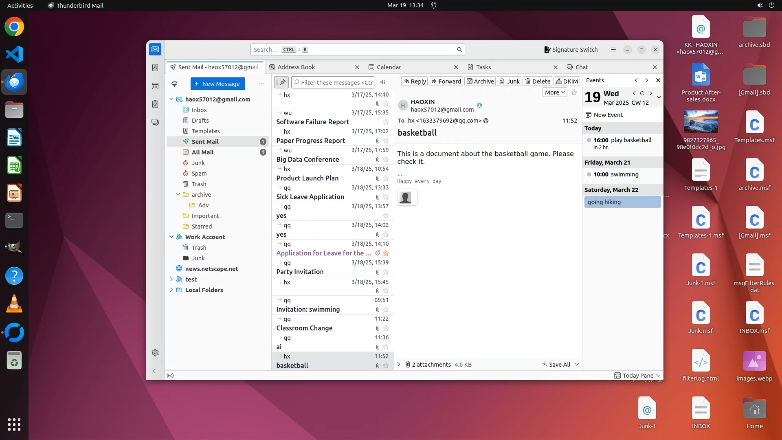Viewport: 782px width, 440px height.
Task: Forward the basketball email
Action: [x=446, y=81]
